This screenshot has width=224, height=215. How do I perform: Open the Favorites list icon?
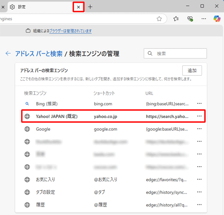click(176, 19)
